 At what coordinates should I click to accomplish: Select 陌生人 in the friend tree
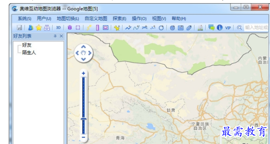pos(29,52)
